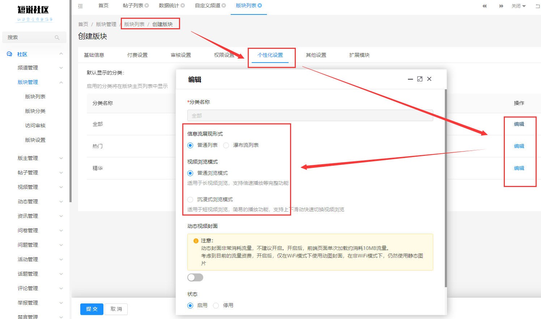Select 普通浏览模式 radio option
This screenshot has height=319, width=541.
pos(190,173)
